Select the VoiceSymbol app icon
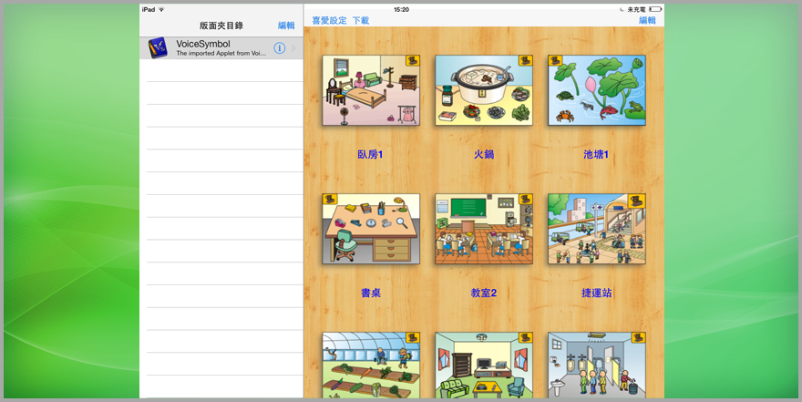 click(x=158, y=48)
